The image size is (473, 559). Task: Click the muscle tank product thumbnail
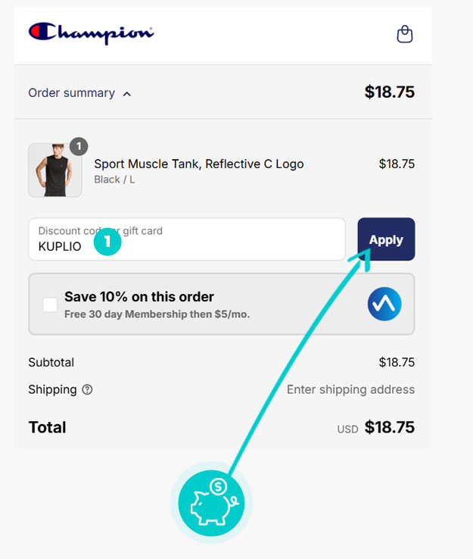coord(54,171)
